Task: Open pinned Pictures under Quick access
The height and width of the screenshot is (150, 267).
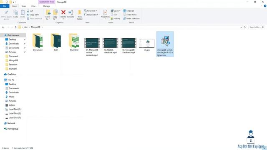Action: click(12, 52)
